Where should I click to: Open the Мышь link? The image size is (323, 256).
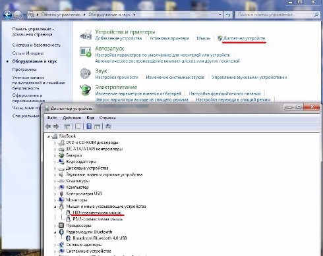click(x=203, y=38)
